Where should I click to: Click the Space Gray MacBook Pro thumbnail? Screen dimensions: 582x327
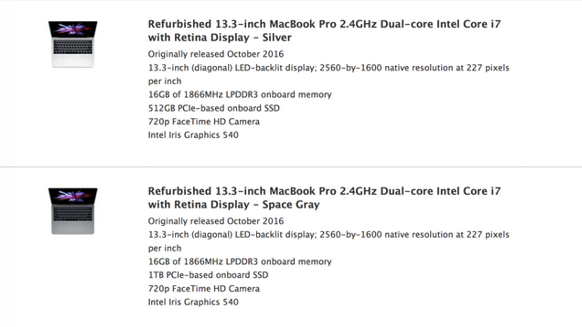(x=73, y=211)
